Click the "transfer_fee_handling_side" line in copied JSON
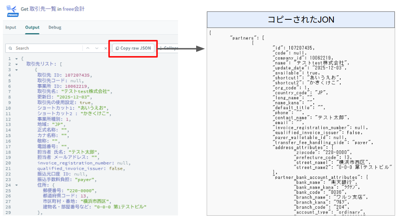The width and height of the screenshot is (398, 216). tap(323, 143)
